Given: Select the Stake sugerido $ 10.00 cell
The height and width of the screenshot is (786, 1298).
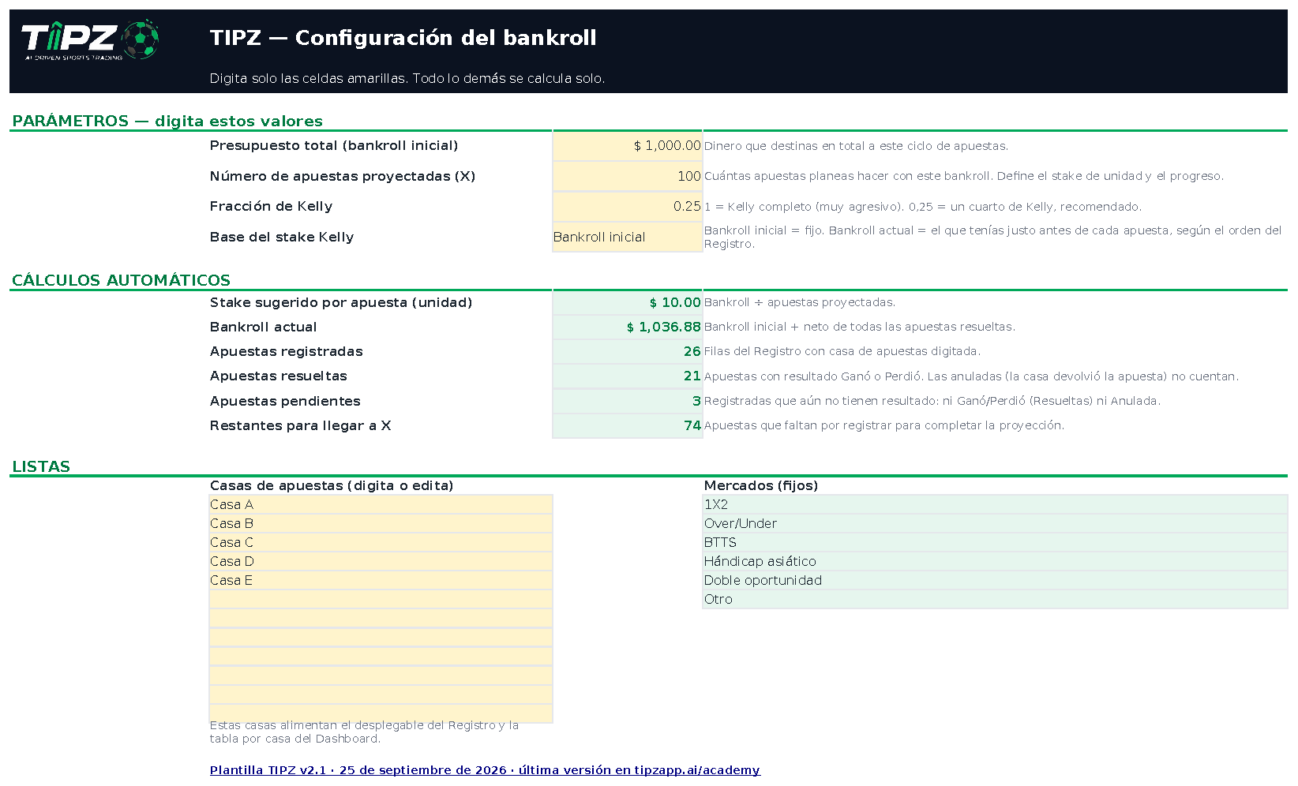Looking at the screenshot, I should pos(628,302).
